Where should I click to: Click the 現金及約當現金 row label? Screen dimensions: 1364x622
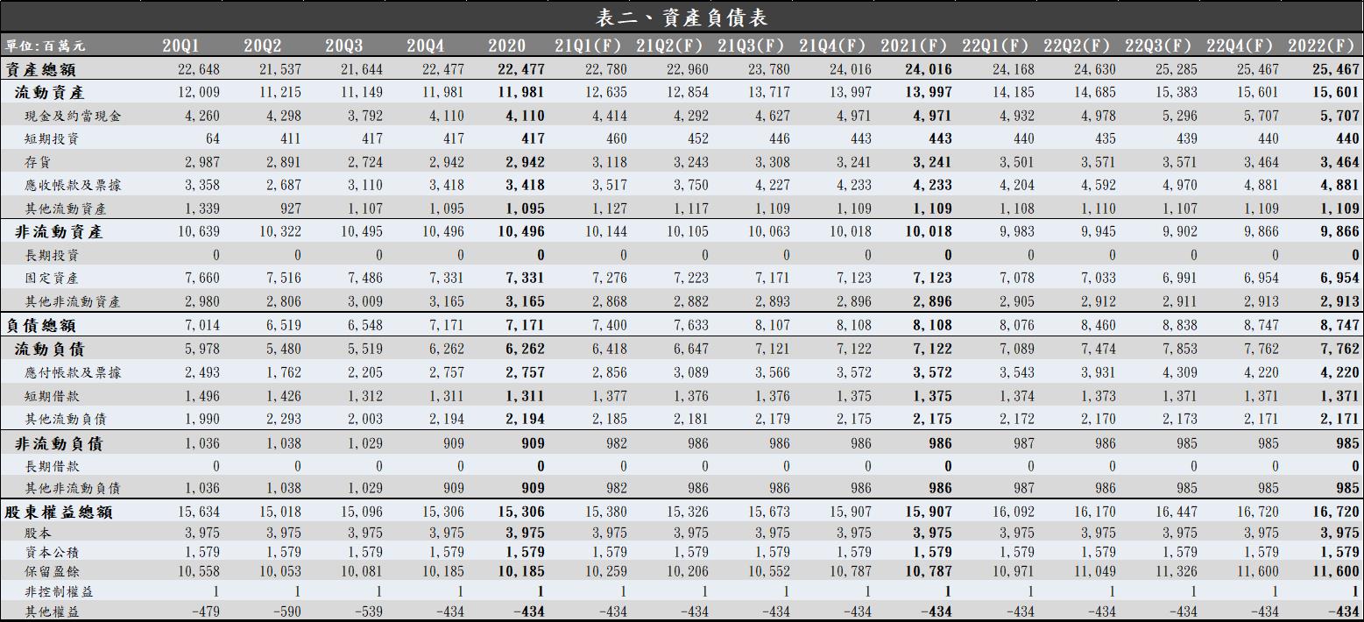pos(74,116)
